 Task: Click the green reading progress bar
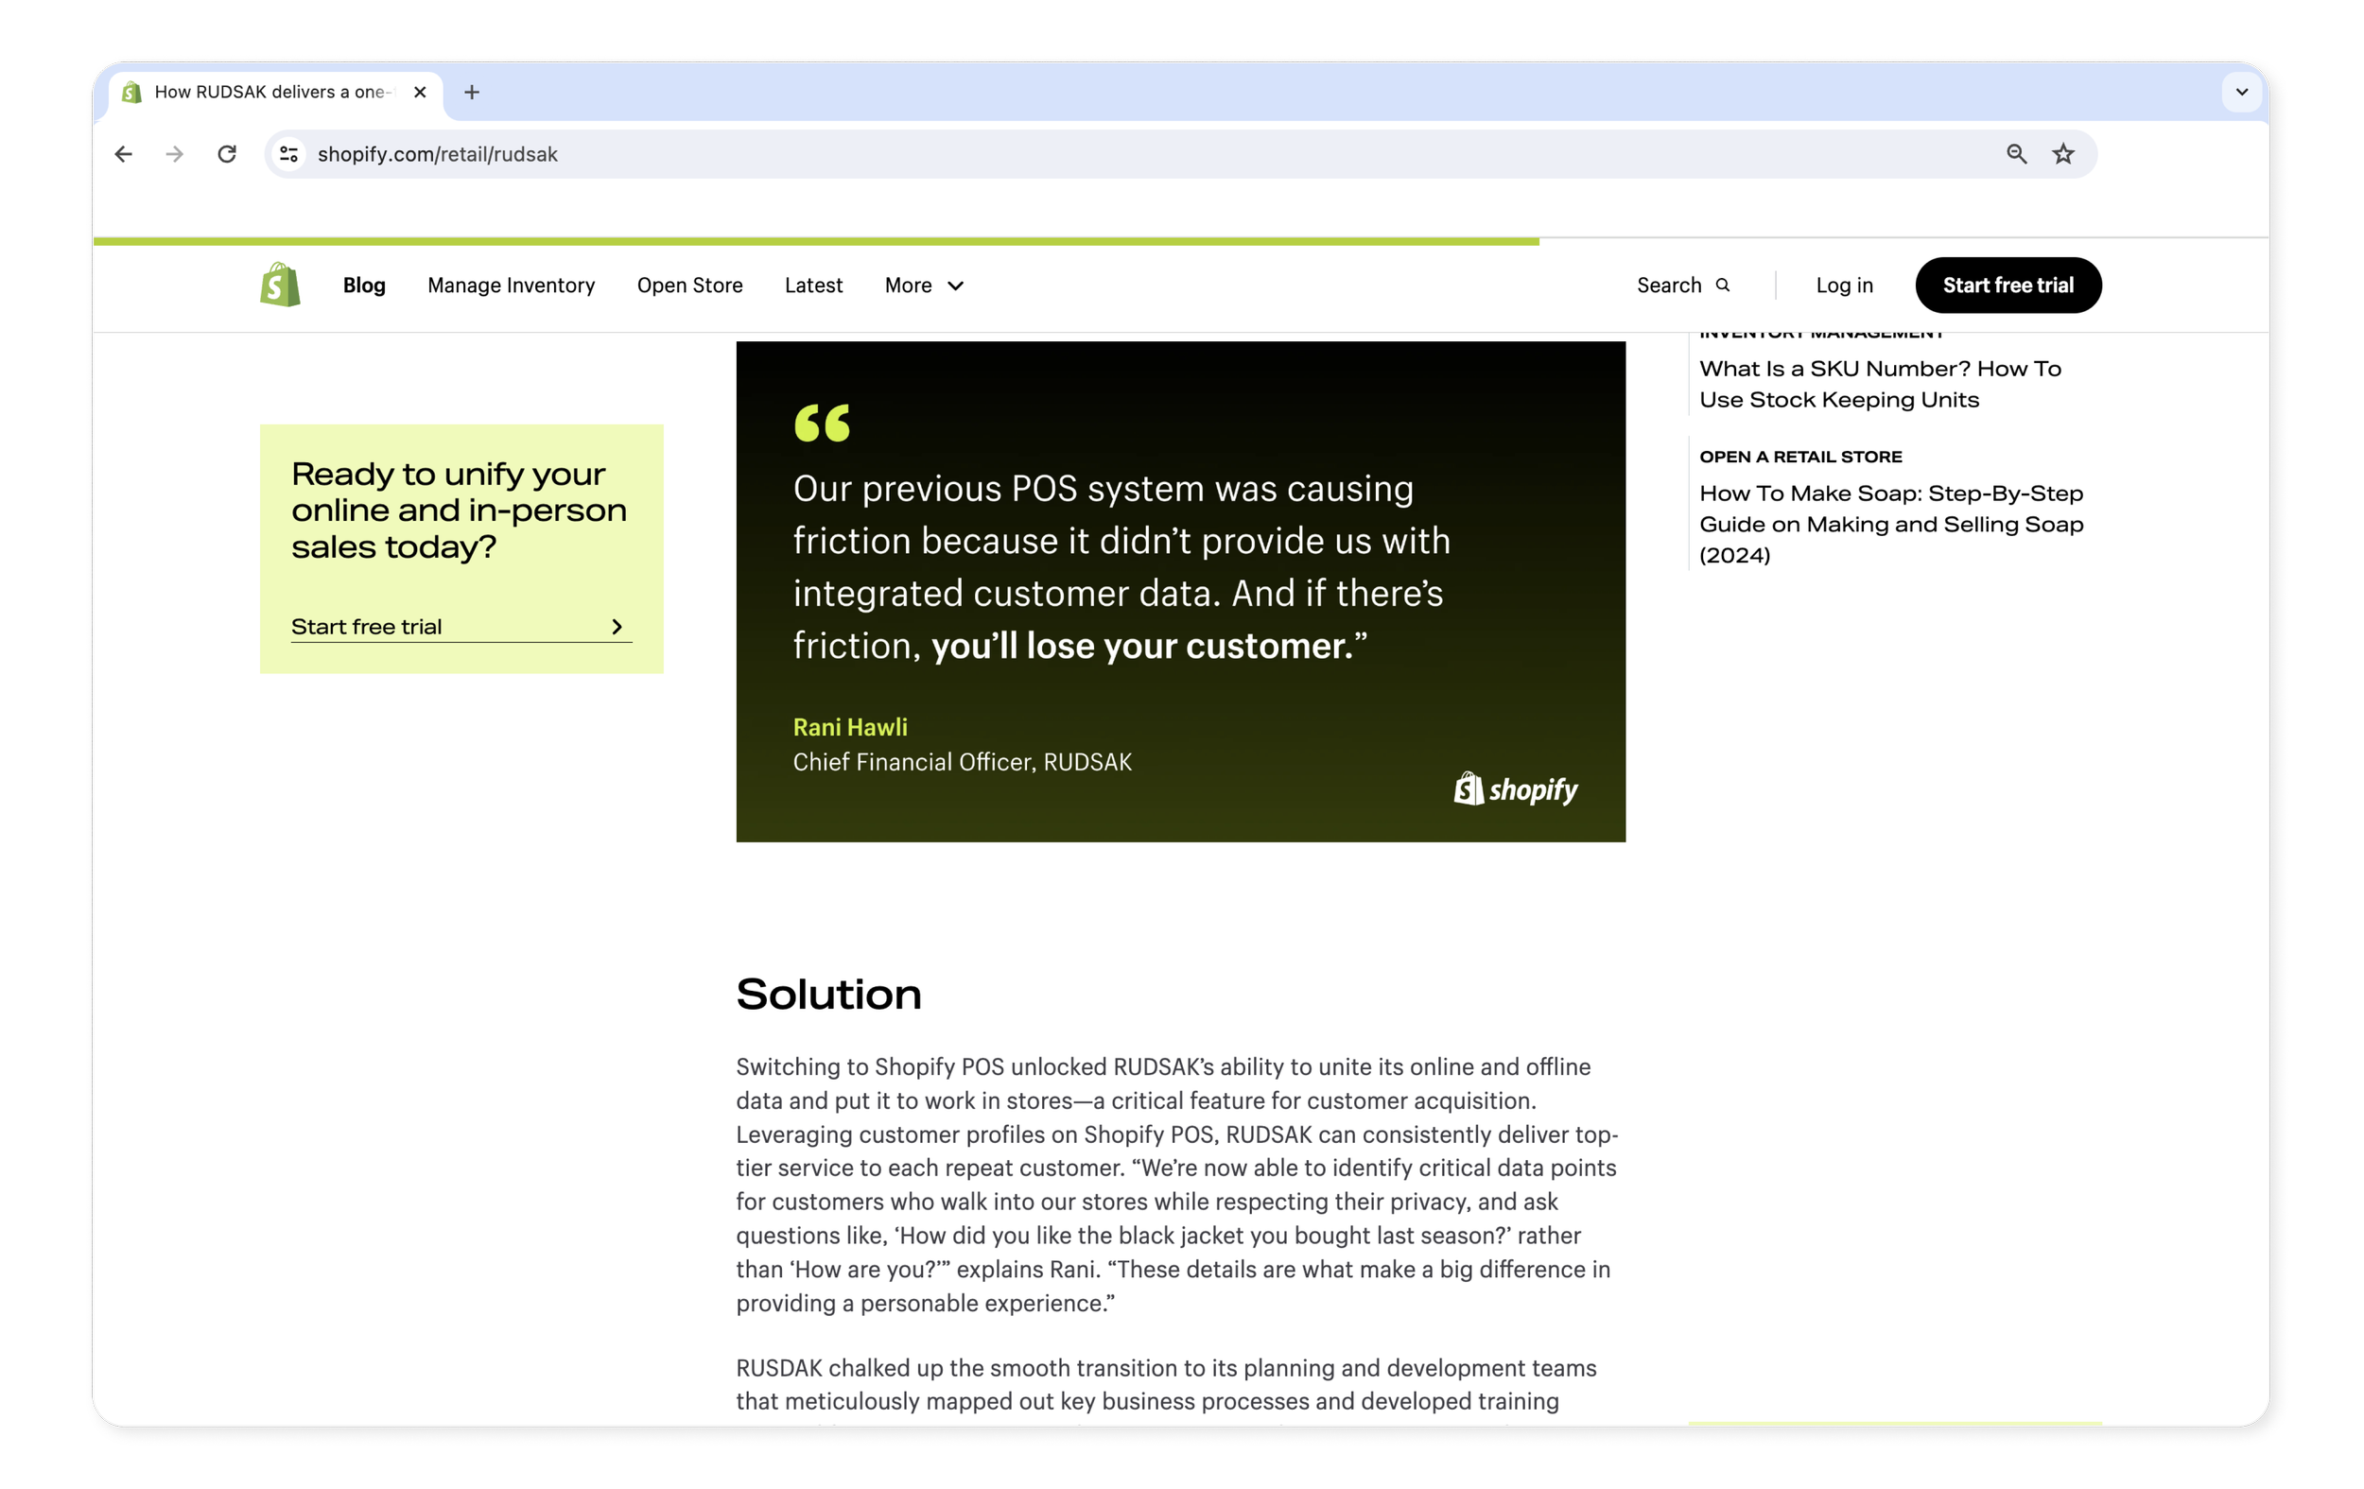coord(815,241)
